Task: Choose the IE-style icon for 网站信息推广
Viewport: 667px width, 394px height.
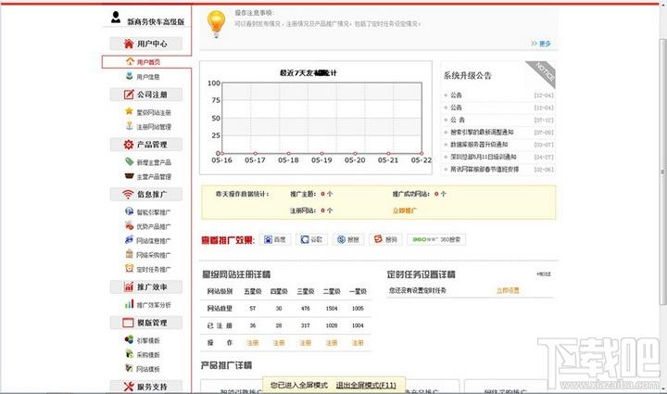Action: coord(130,240)
